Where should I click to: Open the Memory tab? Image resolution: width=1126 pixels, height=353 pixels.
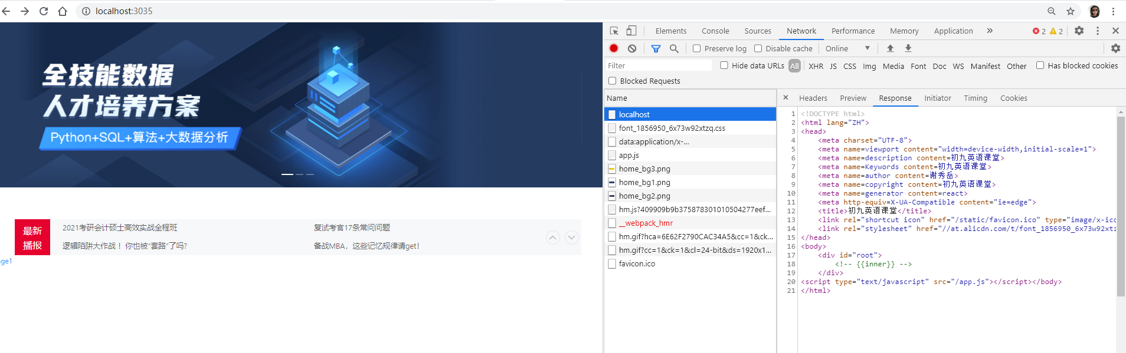[904, 31]
